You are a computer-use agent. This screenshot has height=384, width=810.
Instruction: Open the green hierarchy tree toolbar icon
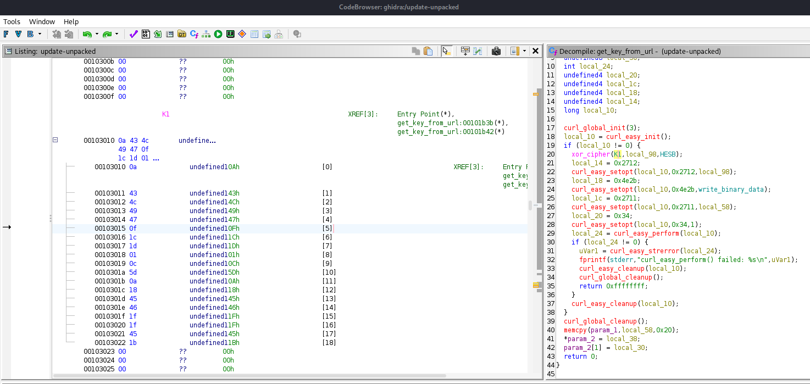click(206, 34)
